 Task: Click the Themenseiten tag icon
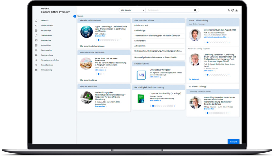point(36,35)
